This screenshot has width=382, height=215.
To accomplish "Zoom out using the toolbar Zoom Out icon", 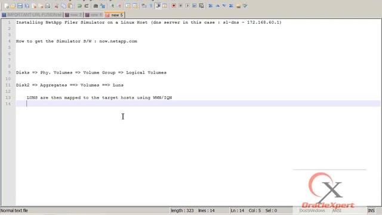I will tap(119, 6).
